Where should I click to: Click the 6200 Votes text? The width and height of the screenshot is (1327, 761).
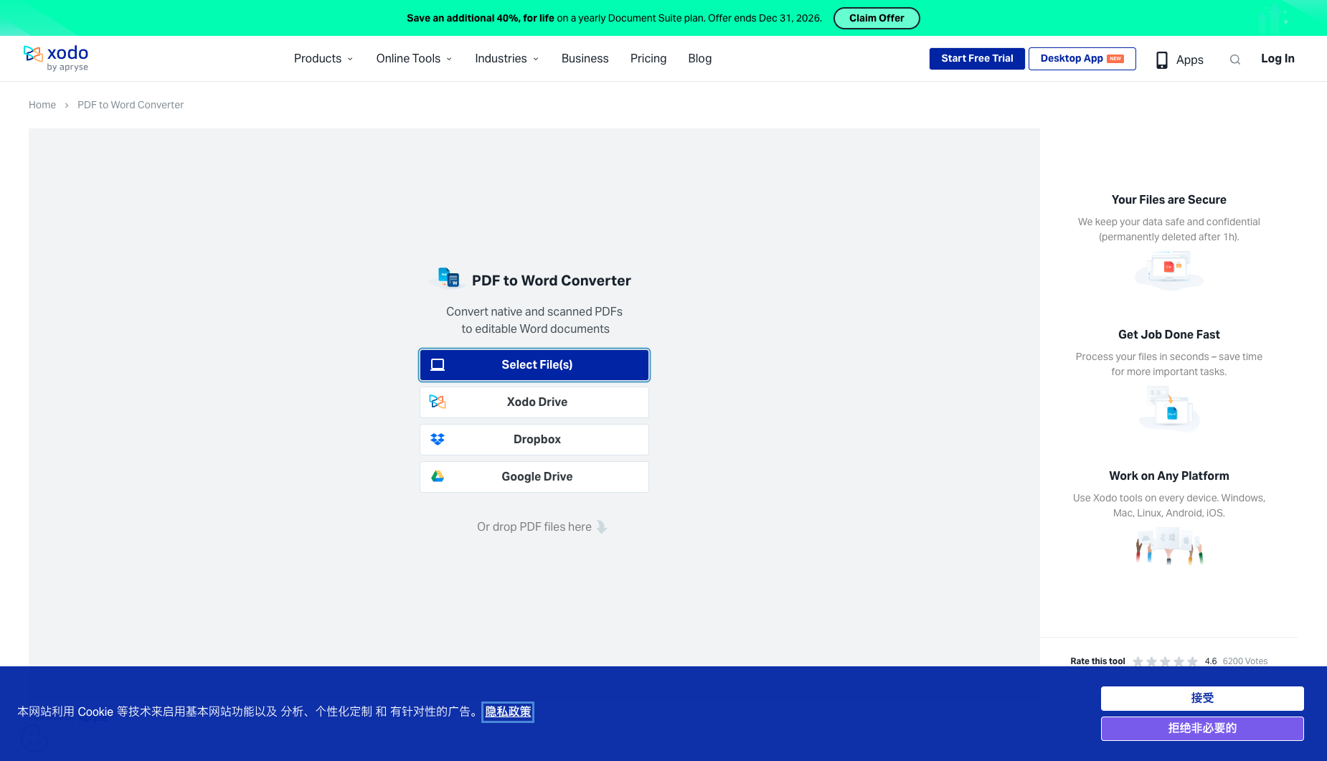pyautogui.click(x=1245, y=661)
